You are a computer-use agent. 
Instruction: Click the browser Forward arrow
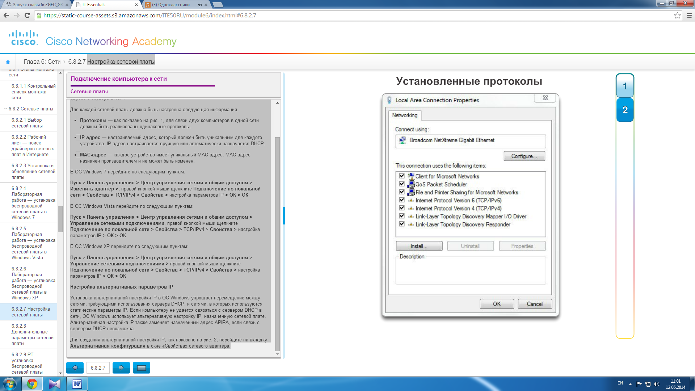click(17, 16)
